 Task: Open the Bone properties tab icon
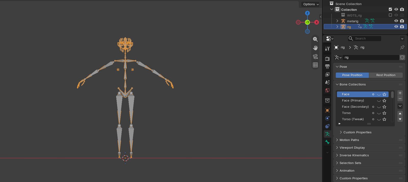(x=327, y=142)
